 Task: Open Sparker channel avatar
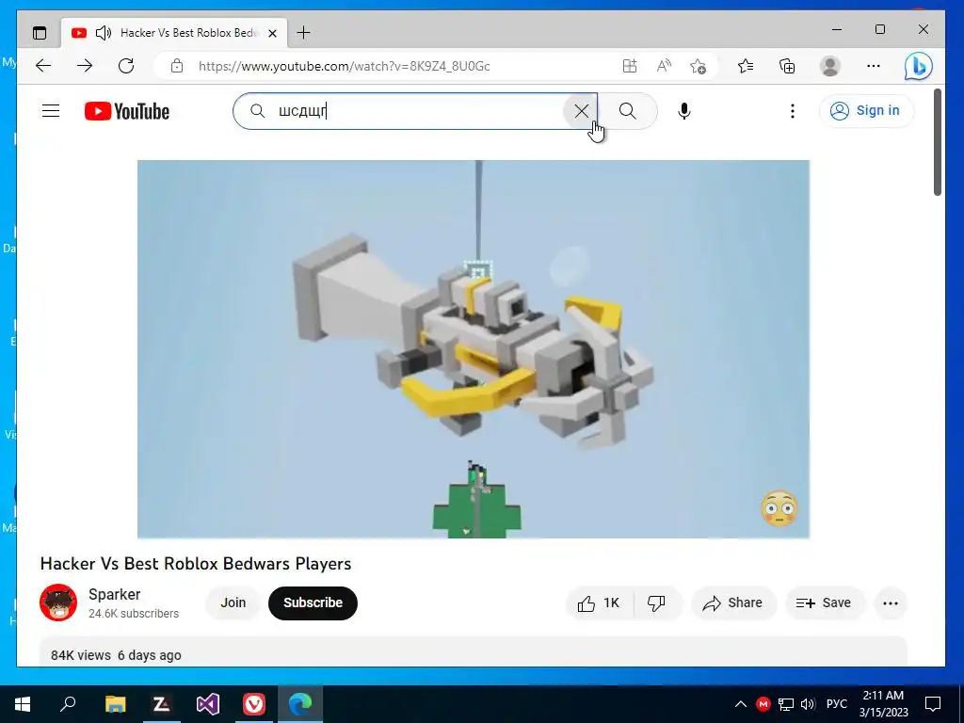[x=58, y=602]
